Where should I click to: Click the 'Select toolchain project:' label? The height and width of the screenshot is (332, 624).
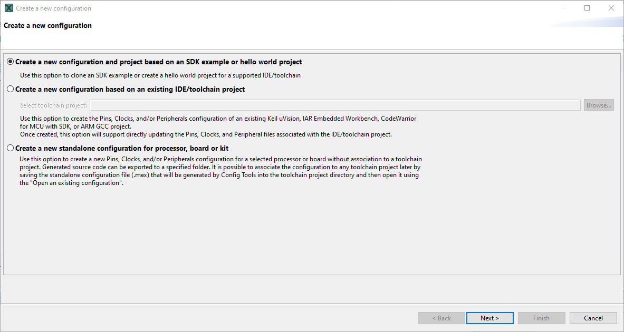[54, 105]
